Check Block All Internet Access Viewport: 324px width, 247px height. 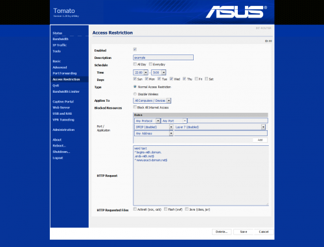135,107
